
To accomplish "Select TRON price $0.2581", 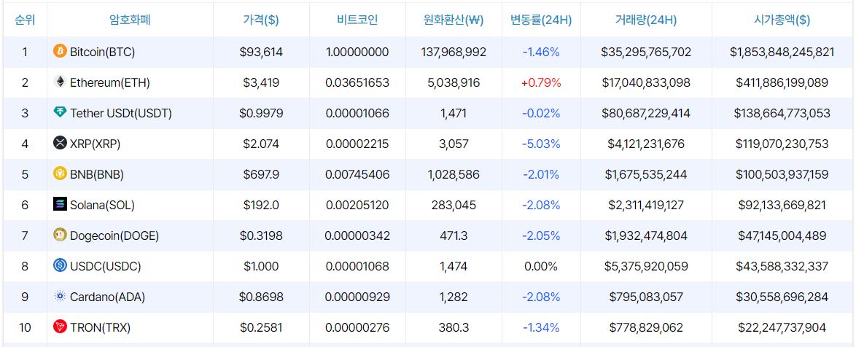I will pos(261,327).
